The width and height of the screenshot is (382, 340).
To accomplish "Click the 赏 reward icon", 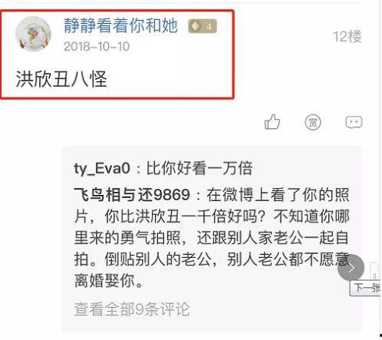I will pyautogui.click(x=313, y=122).
